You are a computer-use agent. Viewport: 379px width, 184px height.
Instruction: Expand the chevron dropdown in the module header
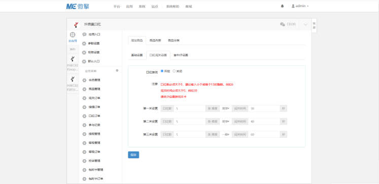pos(305,24)
